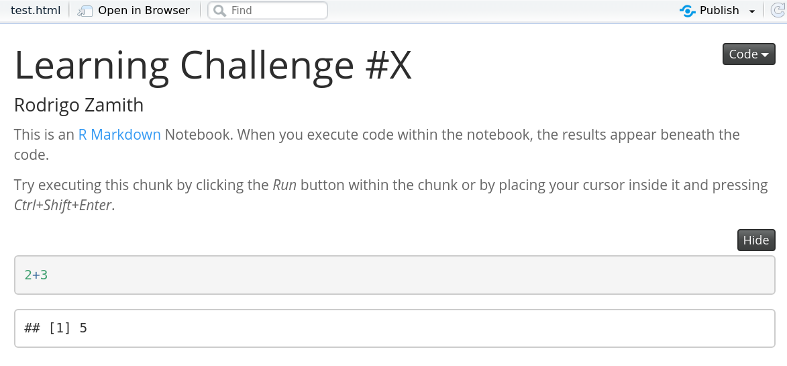Click inside the 2+3 code block
This screenshot has height=366, width=787.
pos(394,275)
